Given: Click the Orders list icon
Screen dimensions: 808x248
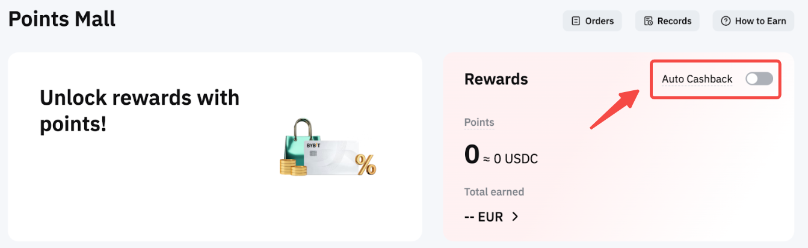Looking at the screenshot, I should point(576,21).
